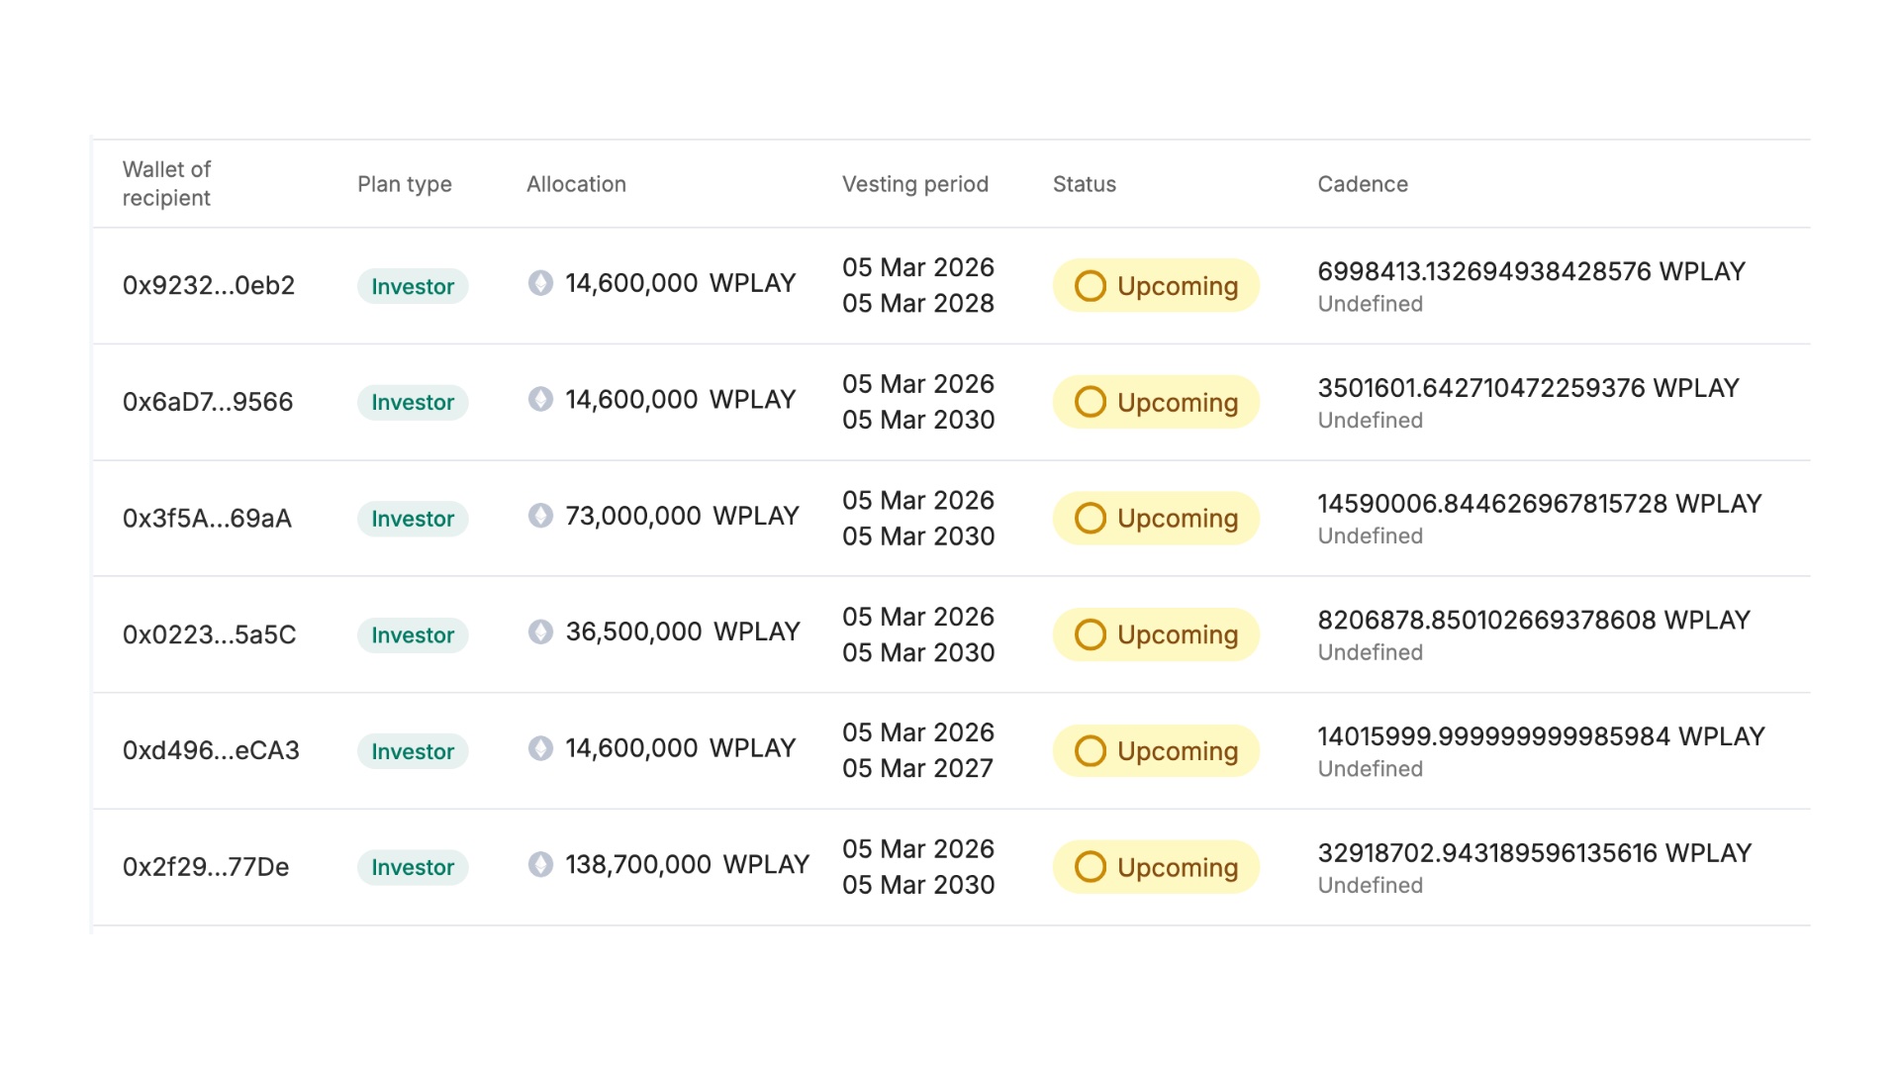Open wallet address 0x3f5A...69aA
The height and width of the screenshot is (1069, 1900).
(207, 518)
